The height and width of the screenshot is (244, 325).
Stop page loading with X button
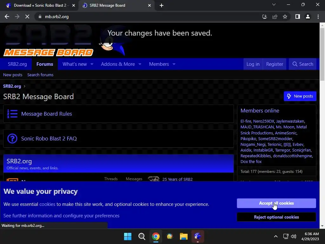(27, 17)
